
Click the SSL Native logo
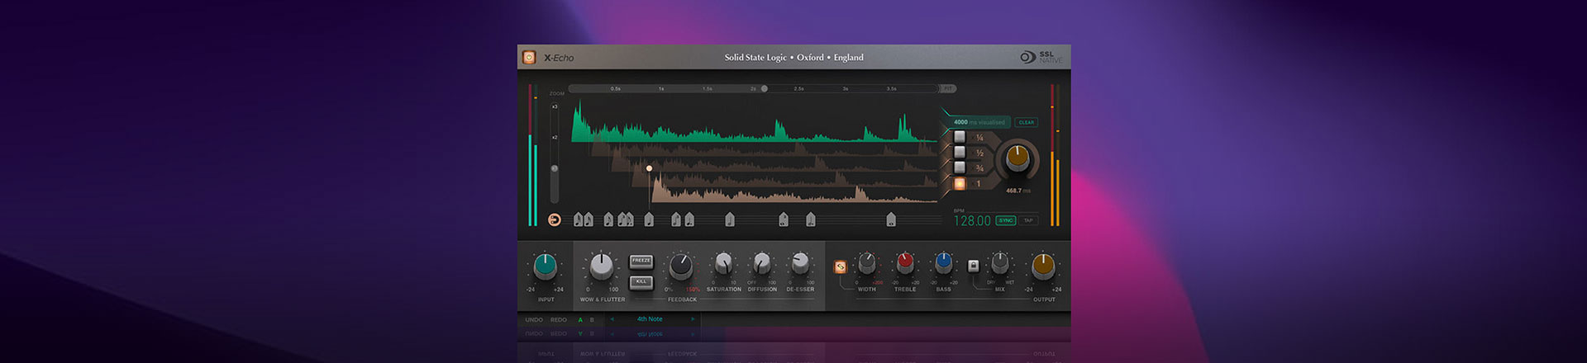(x=1041, y=57)
